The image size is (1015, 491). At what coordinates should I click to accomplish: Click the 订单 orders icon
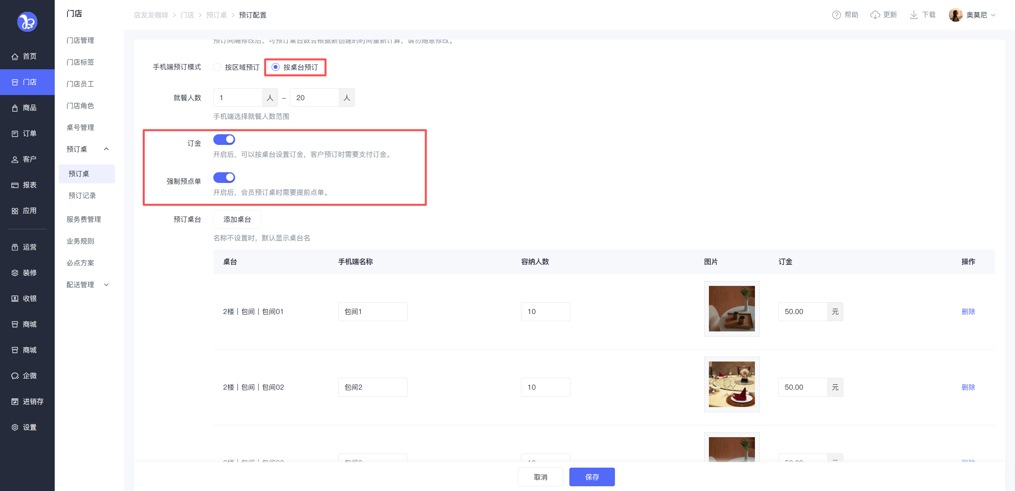point(15,134)
